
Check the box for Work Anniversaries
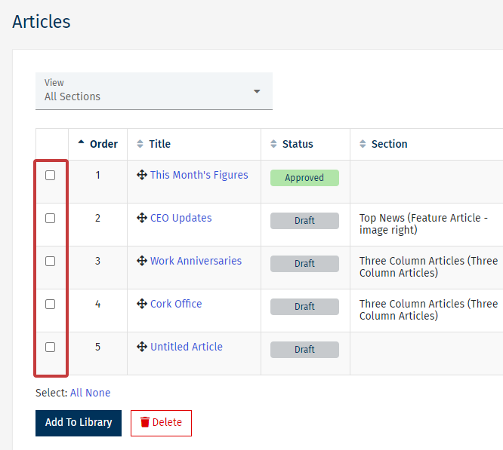(x=51, y=261)
